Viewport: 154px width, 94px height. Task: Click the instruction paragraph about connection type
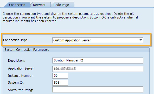[x=70, y=17]
